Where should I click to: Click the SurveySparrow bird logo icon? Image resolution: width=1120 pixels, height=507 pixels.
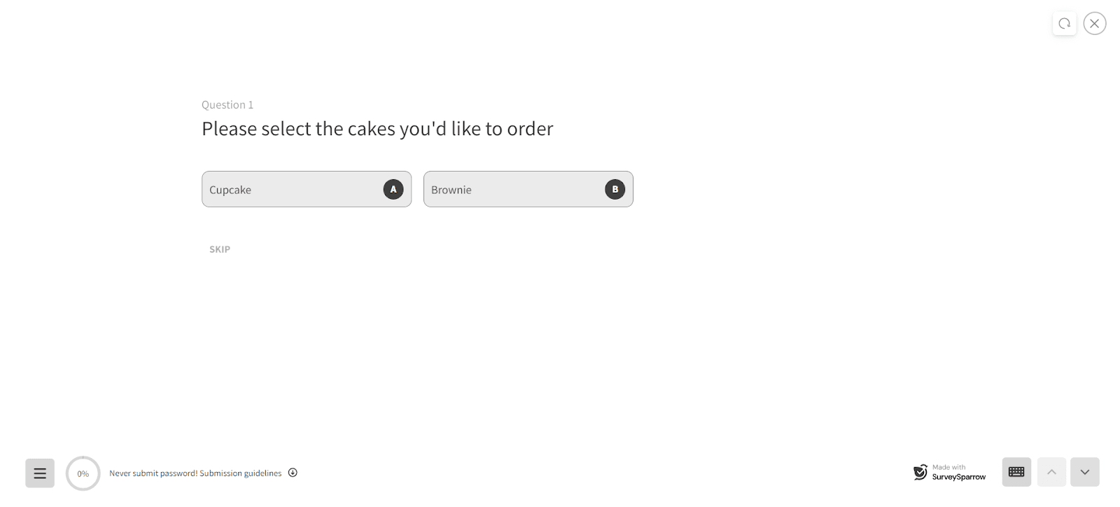click(x=920, y=472)
